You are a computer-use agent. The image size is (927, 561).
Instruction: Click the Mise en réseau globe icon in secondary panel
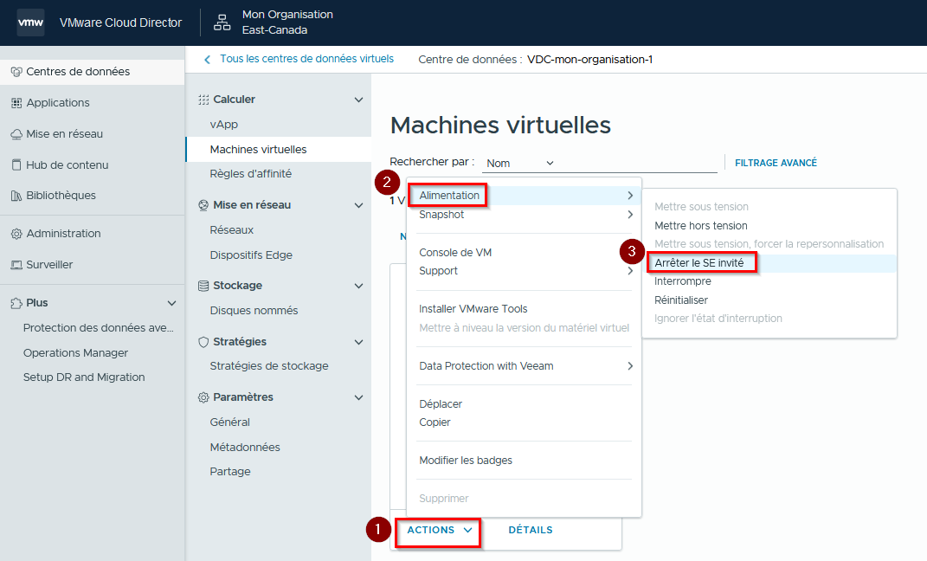click(x=203, y=205)
